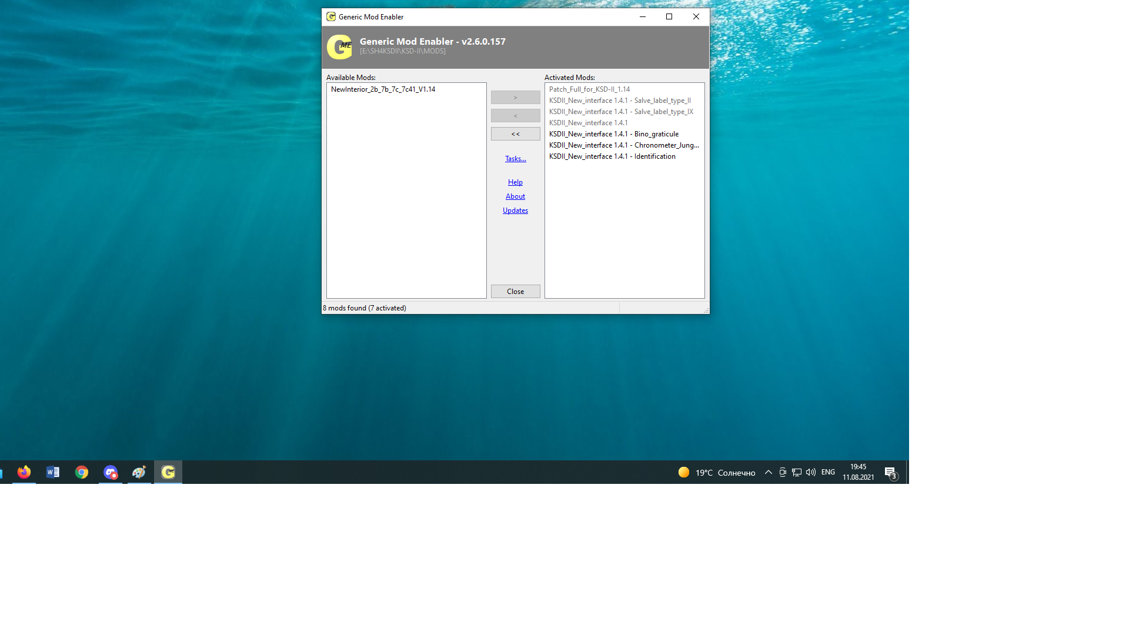Viewport: 1129px width, 635px height.
Task: Close the window with title bar X
Action: pyautogui.click(x=696, y=16)
